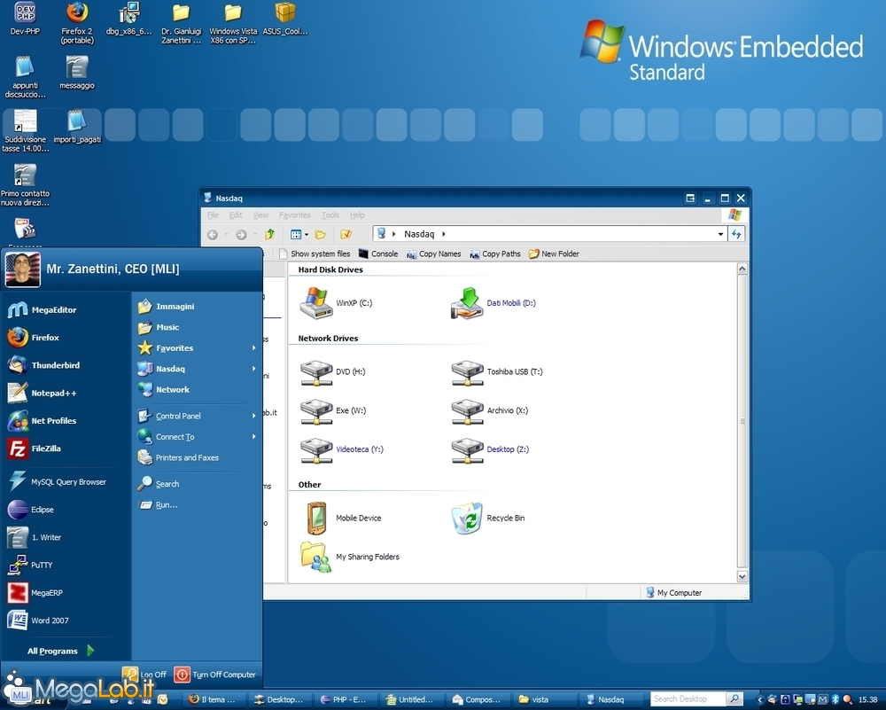Screen dimensions: 886x710
Task: Open the Dati Mobili (D:) drive
Action: 493,303
